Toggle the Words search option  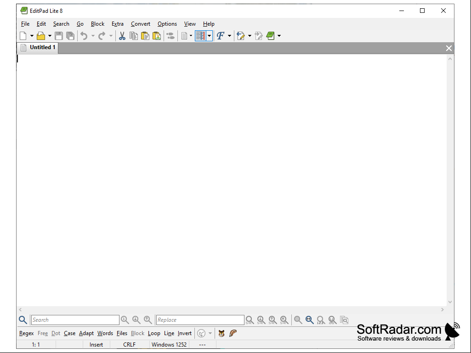[x=105, y=333]
